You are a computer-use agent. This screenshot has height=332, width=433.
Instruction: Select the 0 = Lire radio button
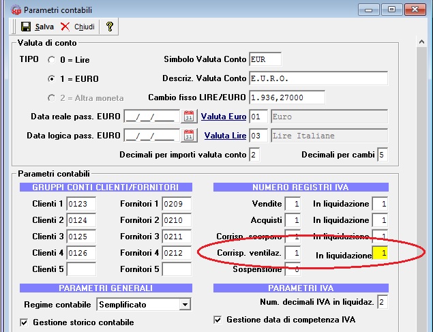pos(51,59)
